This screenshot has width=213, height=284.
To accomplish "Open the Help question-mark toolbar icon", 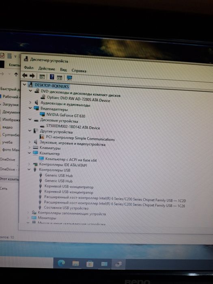I will point(52,77).
